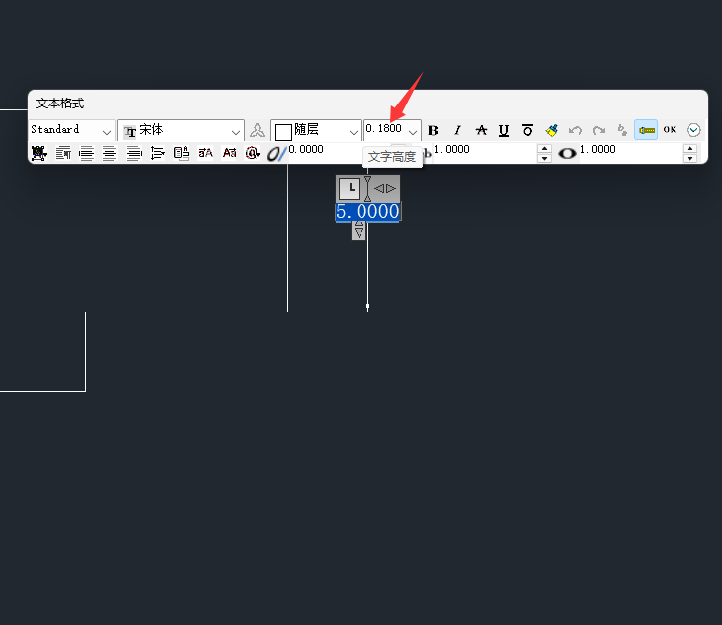The width and height of the screenshot is (722, 625).
Task: Toggle the ruler display button
Action: click(x=646, y=130)
